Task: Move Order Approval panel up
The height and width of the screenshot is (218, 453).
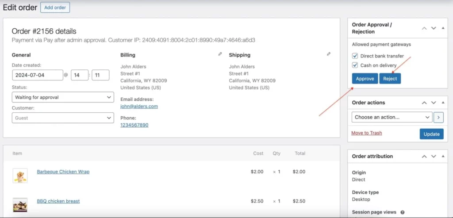Action: point(424,28)
